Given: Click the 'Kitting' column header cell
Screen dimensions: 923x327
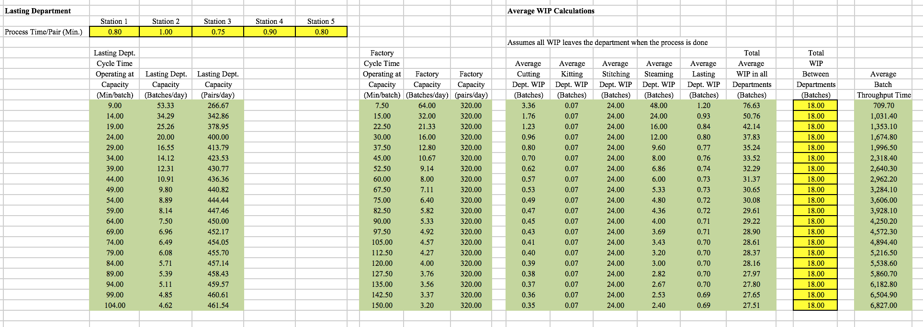Looking at the screenshot, I should 572,74.
